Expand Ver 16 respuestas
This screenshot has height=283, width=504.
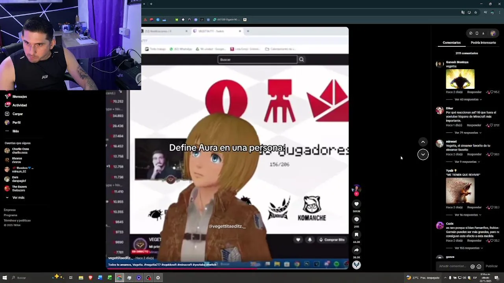[468, 215]
